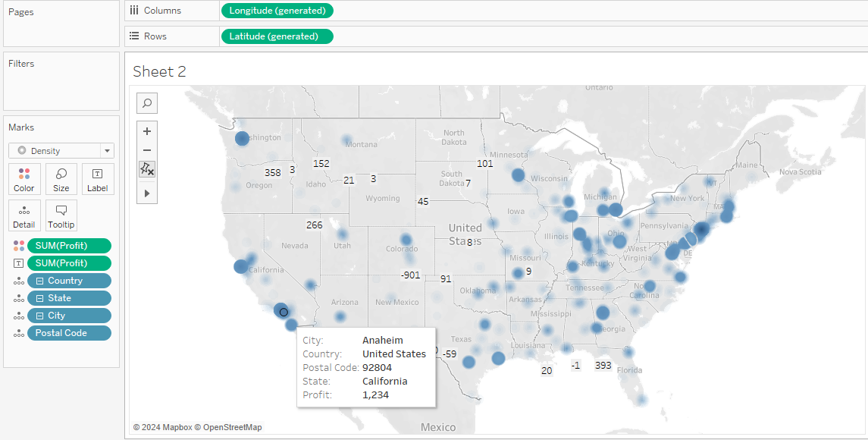
Task: Select the Sheet 2 title
Action: point(159,71)
